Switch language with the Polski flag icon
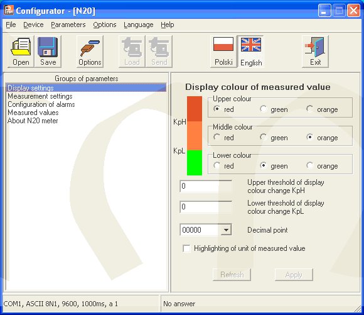The image size is (364, 315). pyautogui.click(x=223, y=44)
